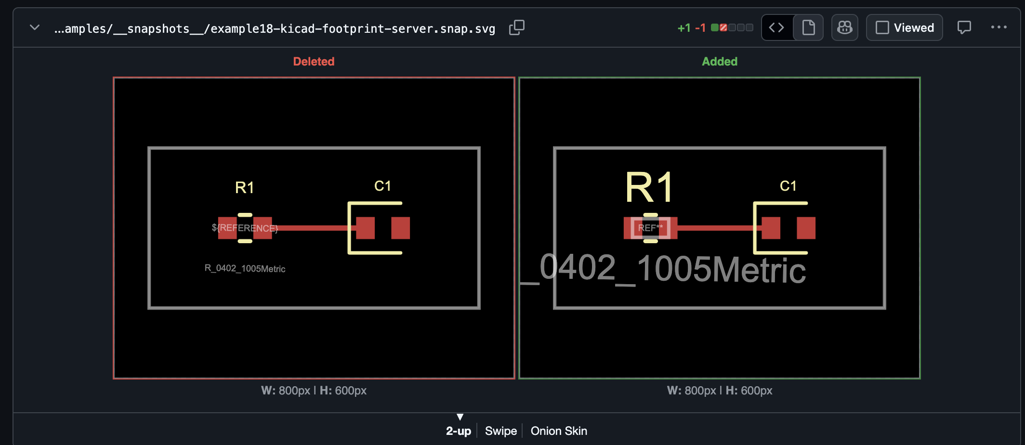Click the C1 capacitor outline in Deleted image
Image resolution: width=1025 pixels, height=445 pixels.
click(x=375, y=228)
